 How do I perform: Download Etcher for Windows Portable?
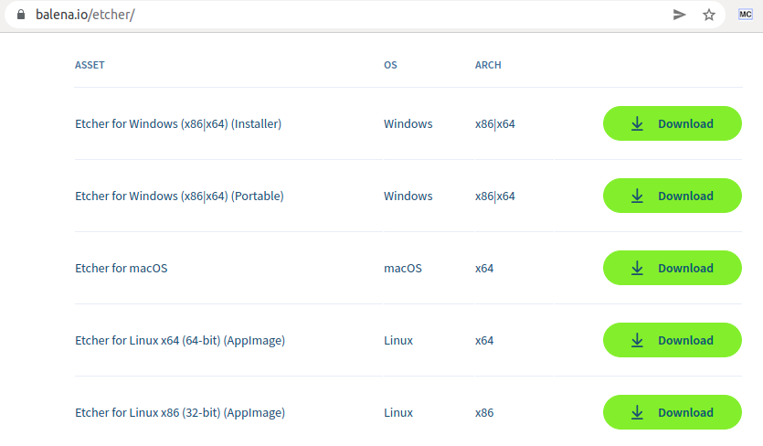(672, 196)
